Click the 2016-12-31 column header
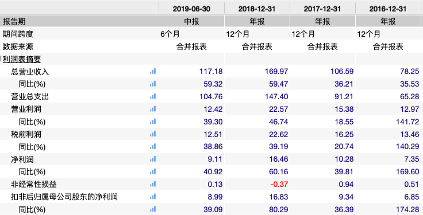Viewport: 423px width, 215px height. (x=388, y=9)
